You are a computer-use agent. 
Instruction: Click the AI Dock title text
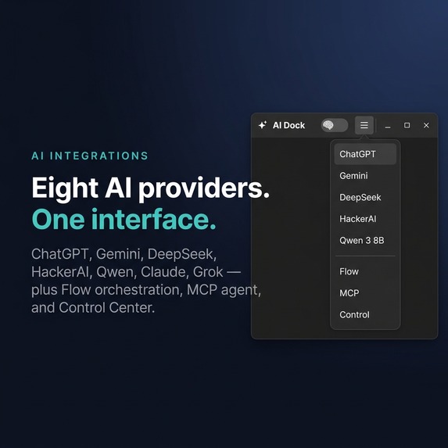click(289, 125)
